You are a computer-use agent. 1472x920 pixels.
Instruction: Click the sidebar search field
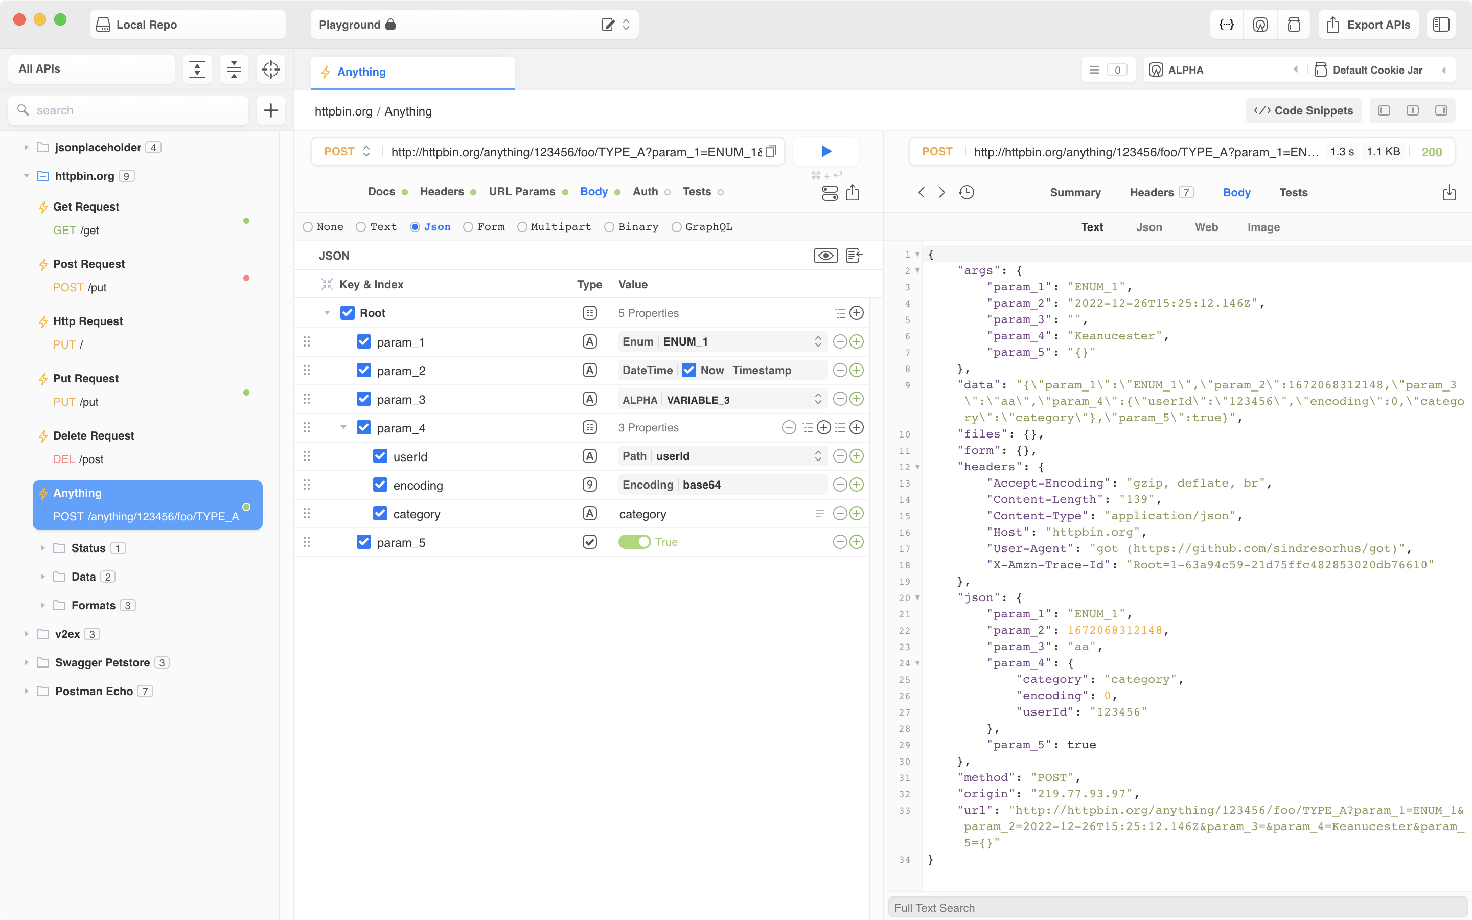pos(128,110)
